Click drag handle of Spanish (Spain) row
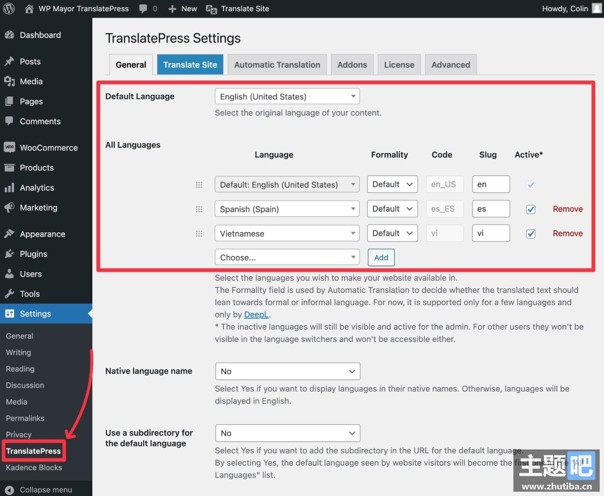The image size is (604, 496). 199,209
